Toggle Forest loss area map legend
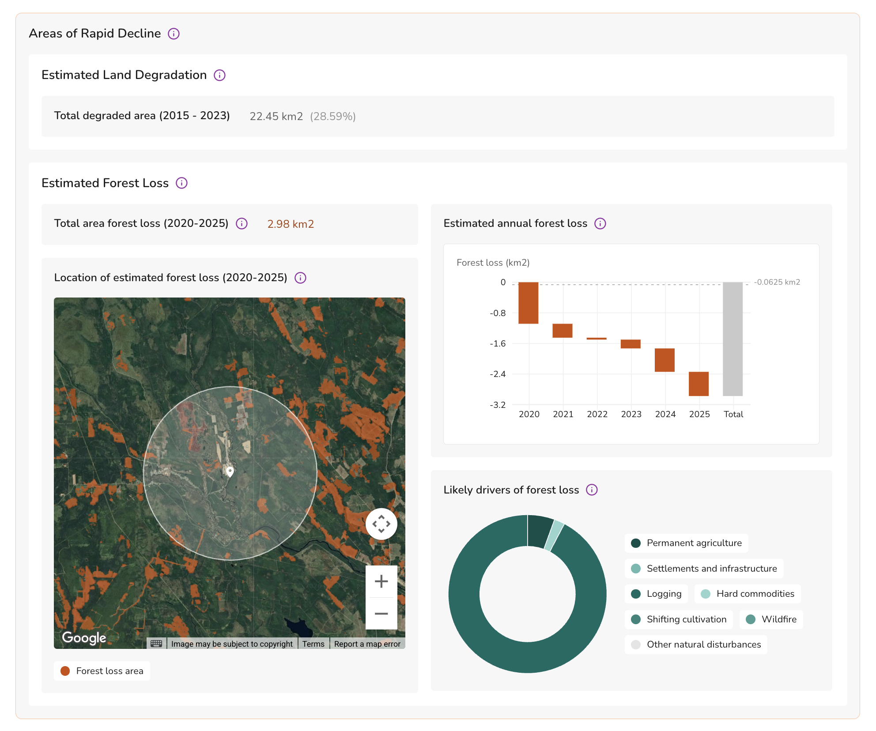876x731 pixels. click(x=102, y=671)
